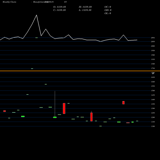The image size is (160, 160).
Task: Click the 'L: 1159.10' low value
Action: tap(85, 10)
